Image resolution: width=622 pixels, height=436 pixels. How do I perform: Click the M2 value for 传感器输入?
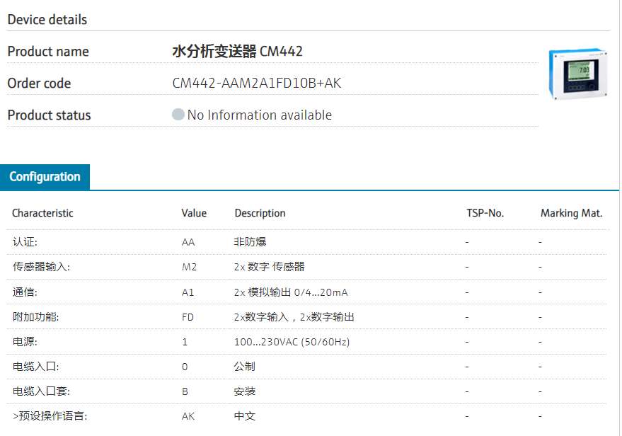(189, 267)
